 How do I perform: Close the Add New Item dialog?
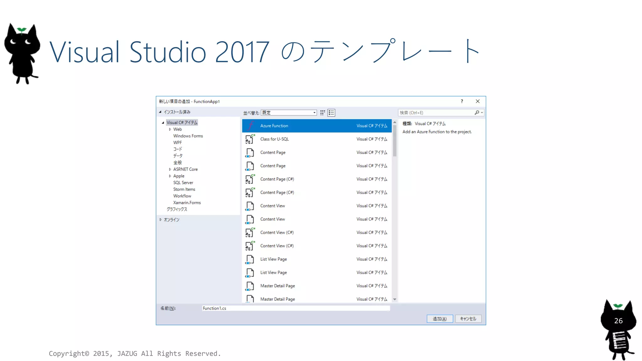coord(478,101)
